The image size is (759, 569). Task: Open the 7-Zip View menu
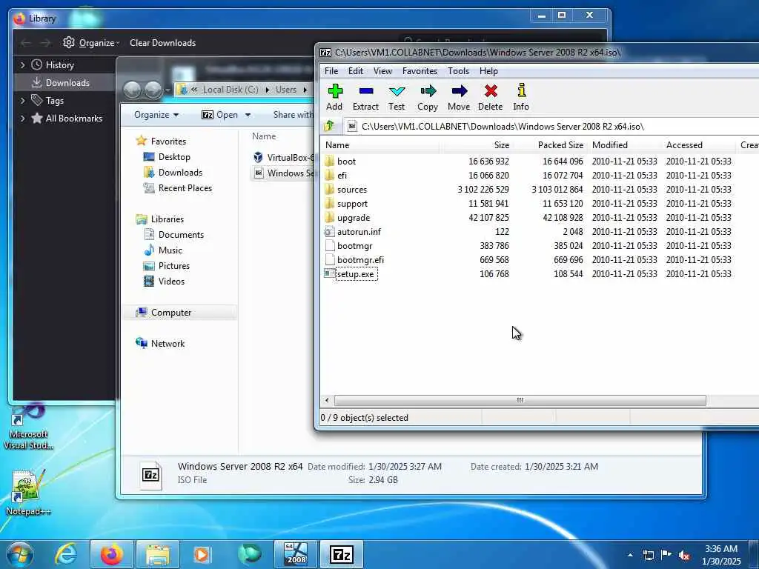point(382,71)
